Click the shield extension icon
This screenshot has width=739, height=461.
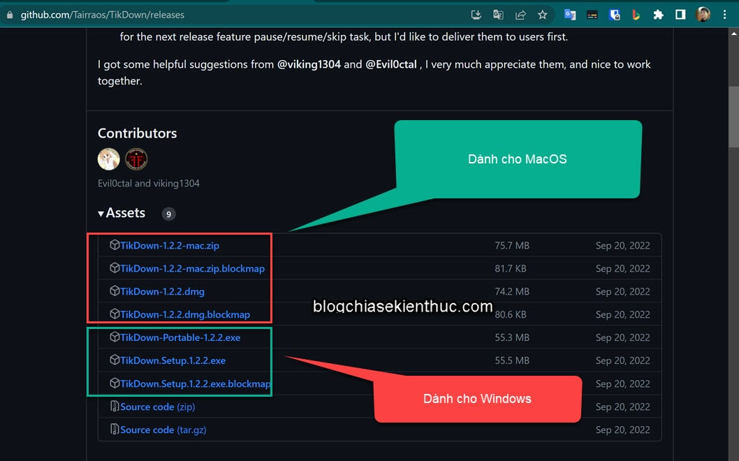[x=614, y=15]
